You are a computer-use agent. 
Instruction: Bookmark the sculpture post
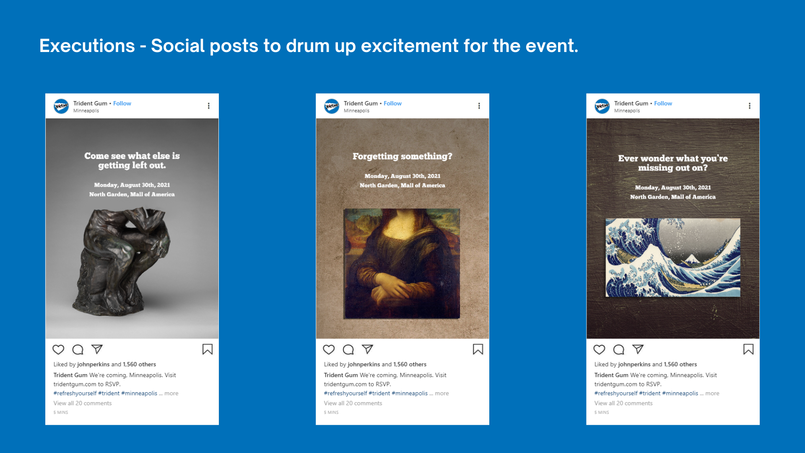(208, 349)
